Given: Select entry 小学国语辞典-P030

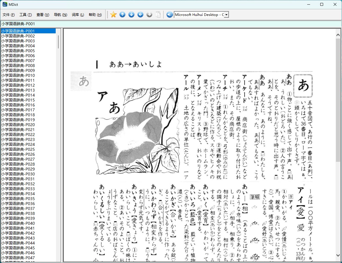Looking at the screenshot, I should pyautogui.click(x=28, y=174).
